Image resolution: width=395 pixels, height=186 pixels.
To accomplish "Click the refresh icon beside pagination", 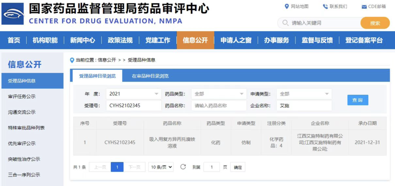I will click(x=183, y=167).
